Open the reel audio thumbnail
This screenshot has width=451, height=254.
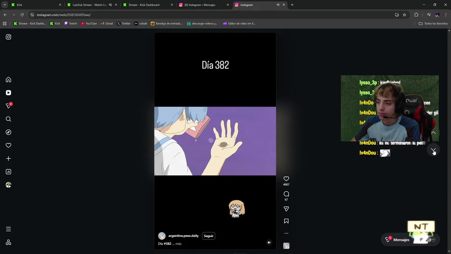pos(286,246)
